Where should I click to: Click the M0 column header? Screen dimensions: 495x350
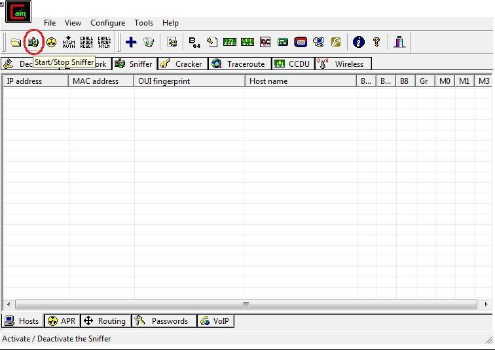click(445, 81)
